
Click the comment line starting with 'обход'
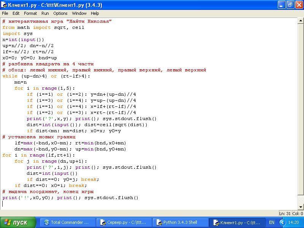[104, 70]
